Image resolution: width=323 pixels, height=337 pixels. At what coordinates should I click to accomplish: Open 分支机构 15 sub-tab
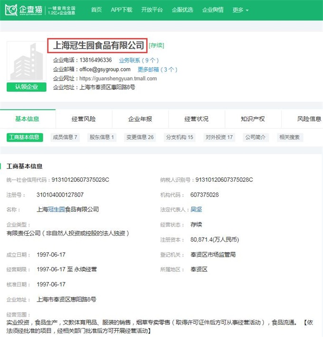pos(180,137)
